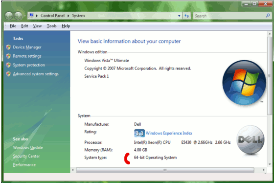Viewport: 274px width, 183px height.
Task: Click shield icon beside Advanced system settings
Action: point(8,74)
